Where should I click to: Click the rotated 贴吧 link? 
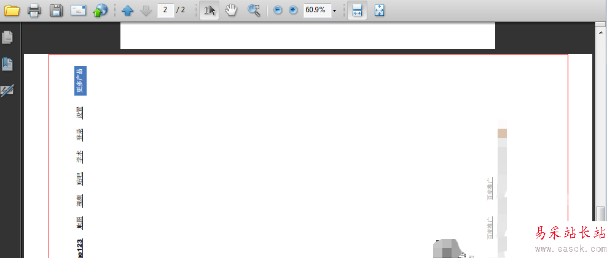(79, 179)
